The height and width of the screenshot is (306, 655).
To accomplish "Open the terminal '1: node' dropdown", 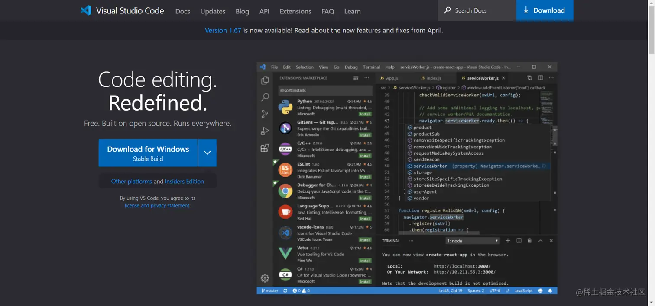I will click(x=473, y=241).
